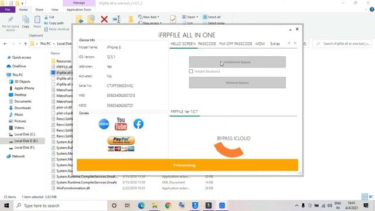Open Local Disk (C:) in navigation pane
This screenshot has height=211, width=375.
click(x=22, y=134)
